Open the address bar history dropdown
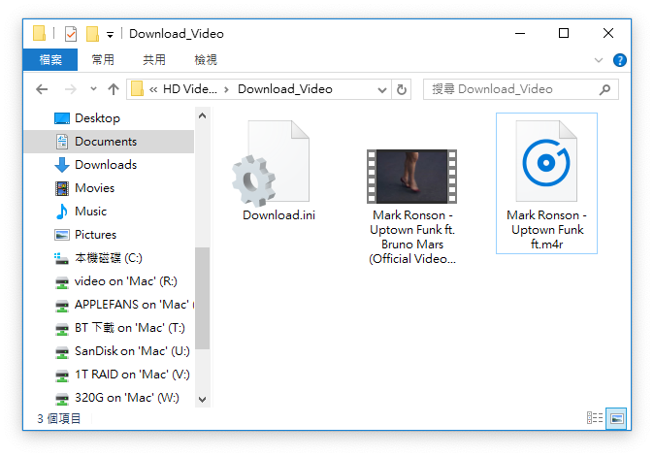The image size is (654, 457). click(381, 89)
